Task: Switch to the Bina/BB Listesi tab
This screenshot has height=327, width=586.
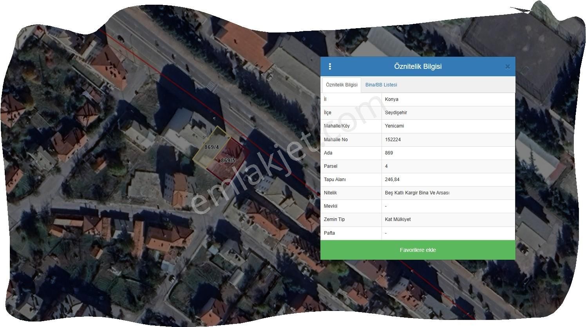Action: 381,85
